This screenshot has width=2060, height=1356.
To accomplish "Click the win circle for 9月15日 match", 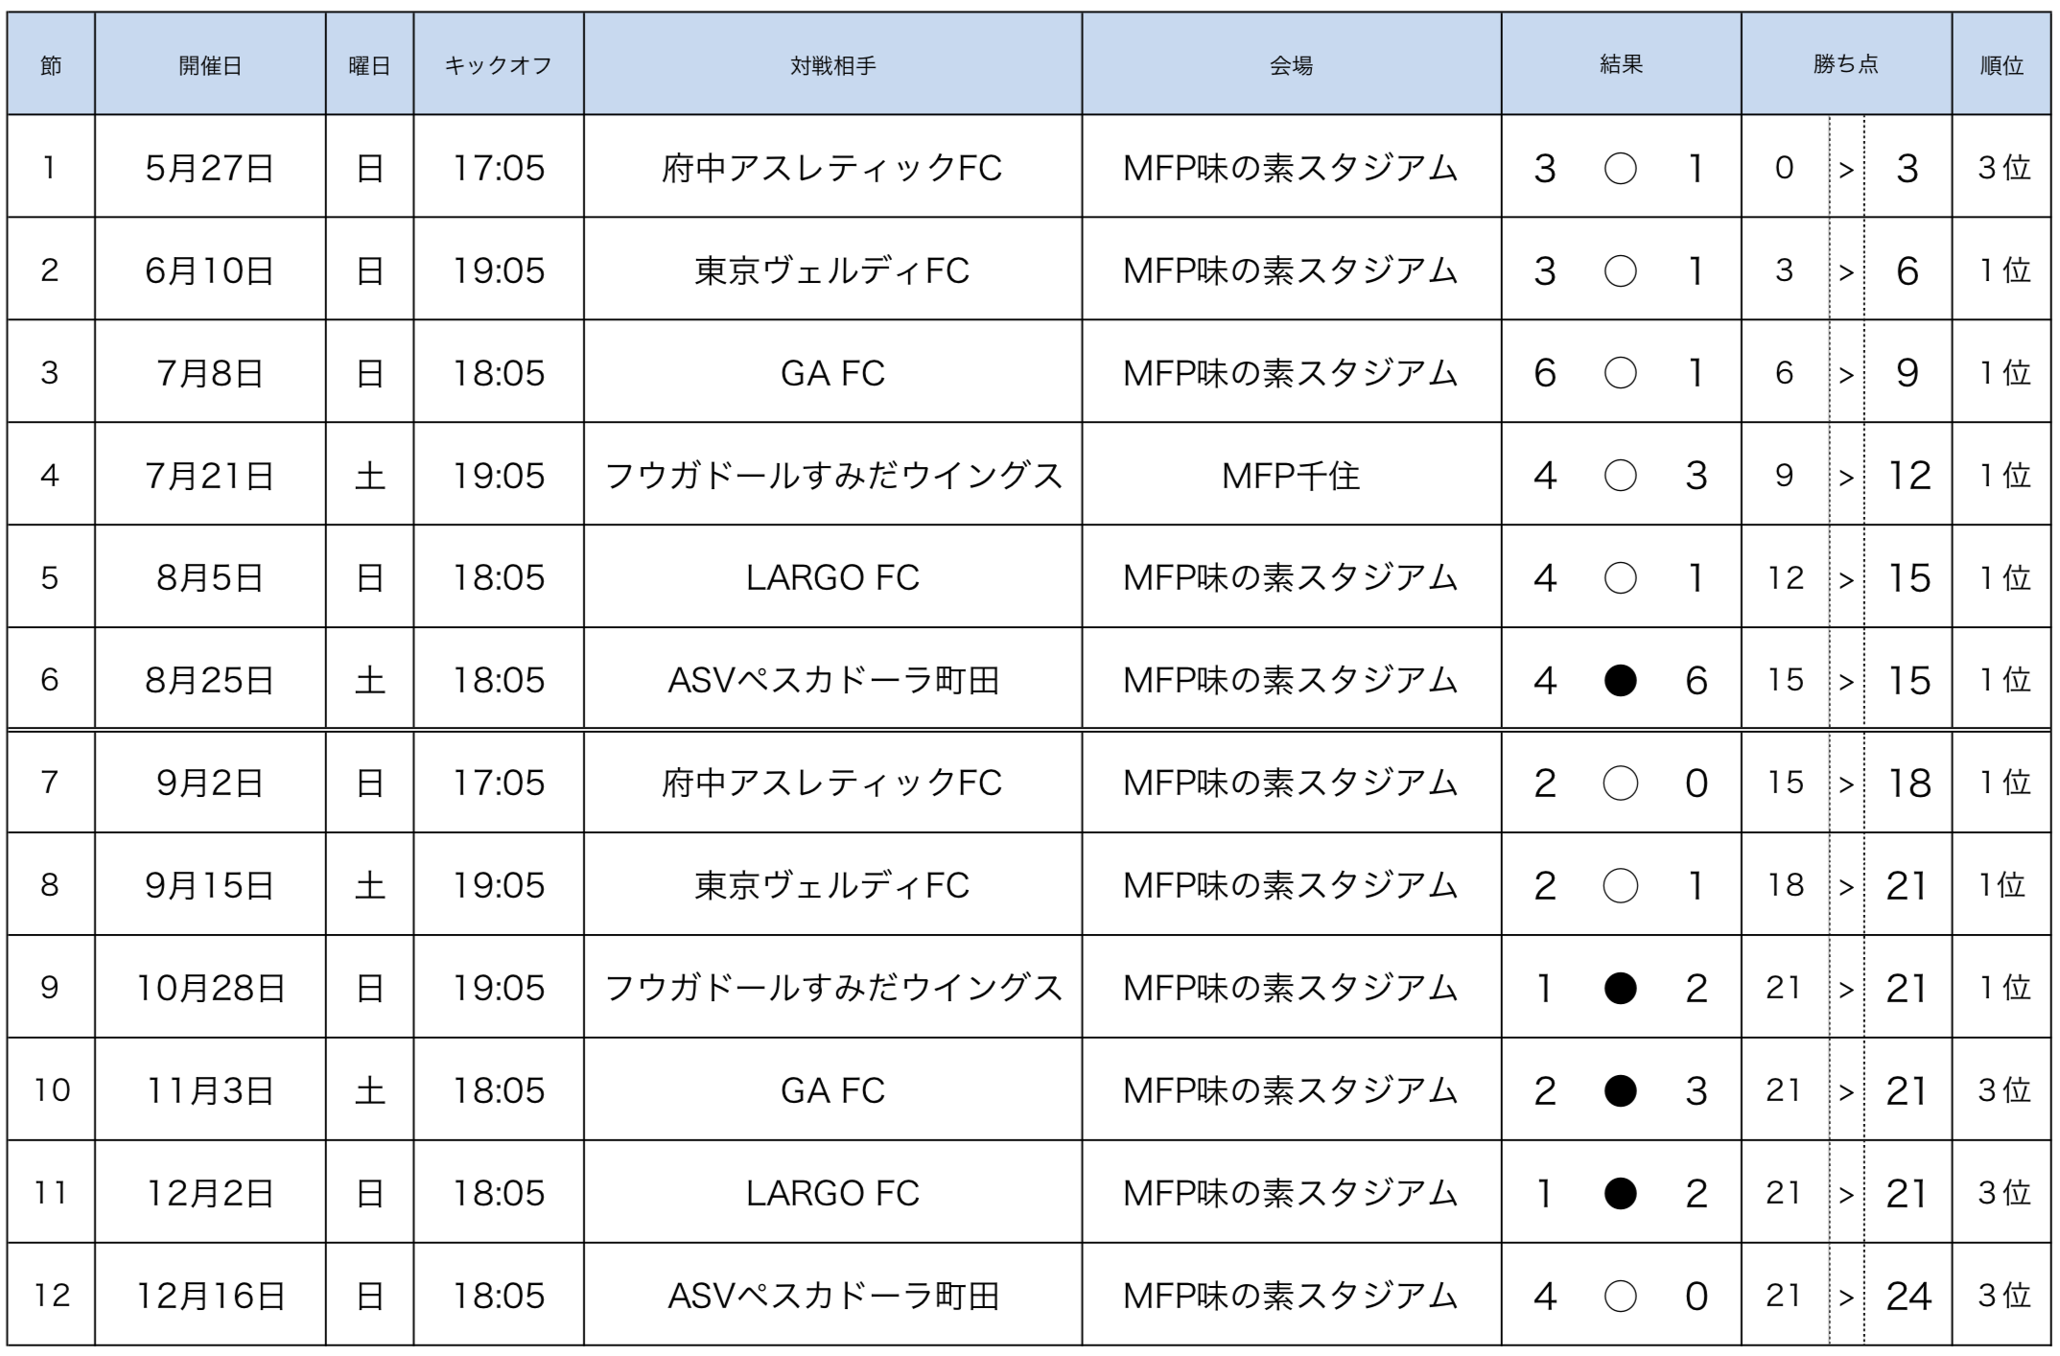I will click(x=1620, y=885).
